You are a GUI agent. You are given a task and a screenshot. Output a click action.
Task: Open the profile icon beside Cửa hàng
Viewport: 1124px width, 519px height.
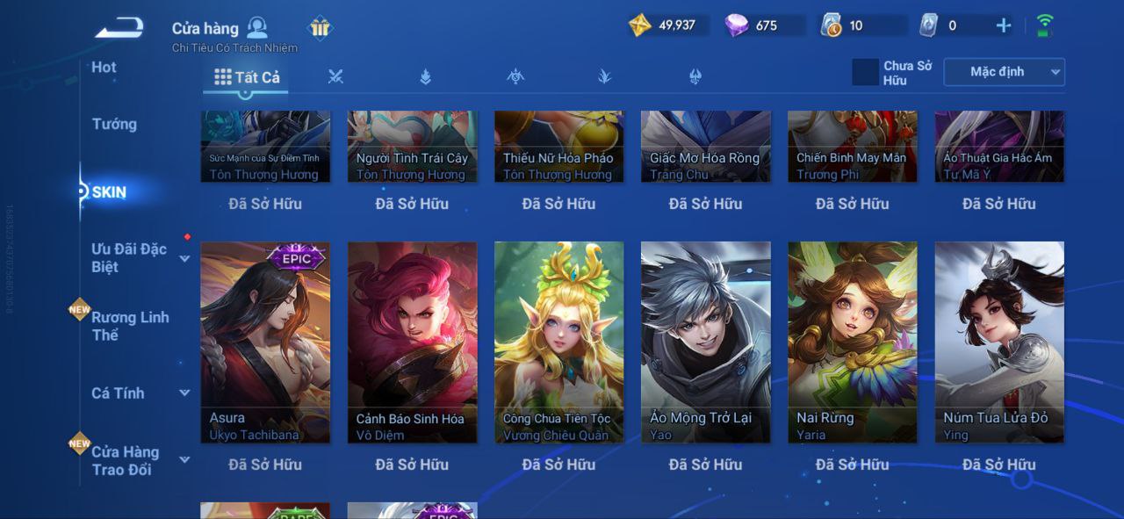click(x=257, y=27)
